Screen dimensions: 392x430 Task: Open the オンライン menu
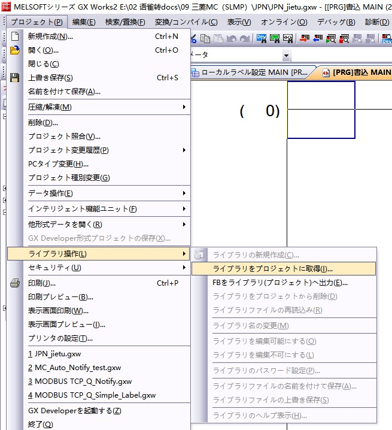[284, 22]
